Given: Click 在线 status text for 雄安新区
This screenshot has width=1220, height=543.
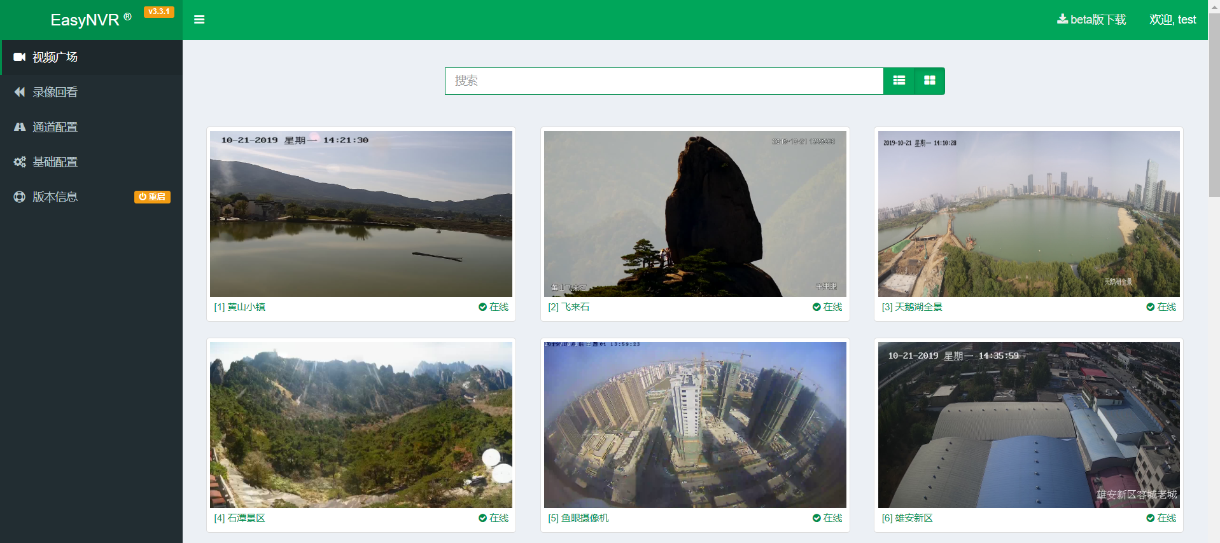Looking at the screenshot, I should click(1167, 518).
